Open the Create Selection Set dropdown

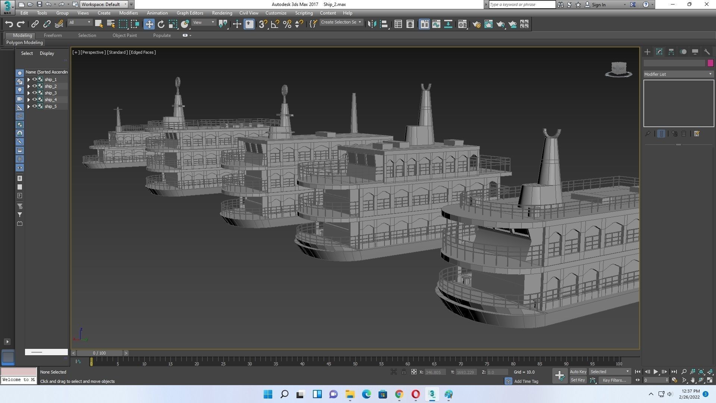click(341, 22)
